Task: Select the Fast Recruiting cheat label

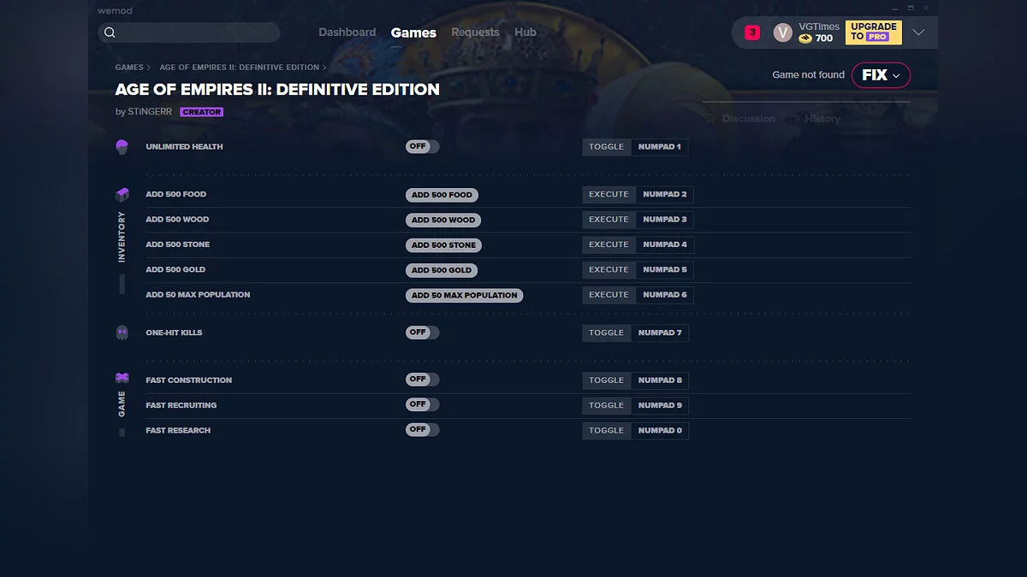Action: (181, 405)
